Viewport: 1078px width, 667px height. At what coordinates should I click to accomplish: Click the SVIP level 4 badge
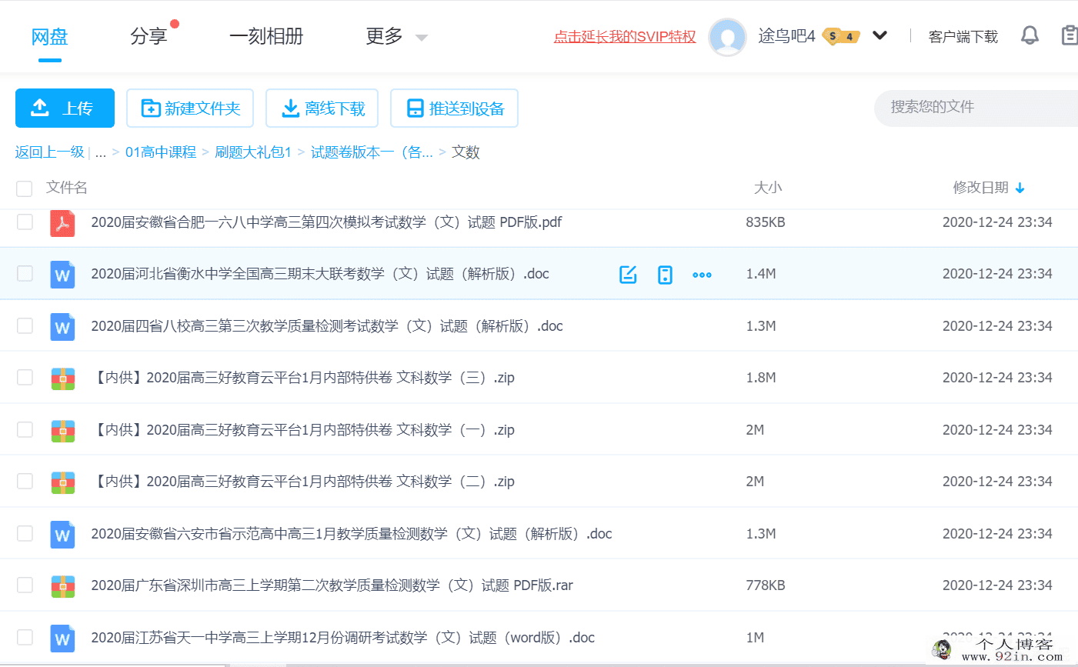tap(841, 36)
